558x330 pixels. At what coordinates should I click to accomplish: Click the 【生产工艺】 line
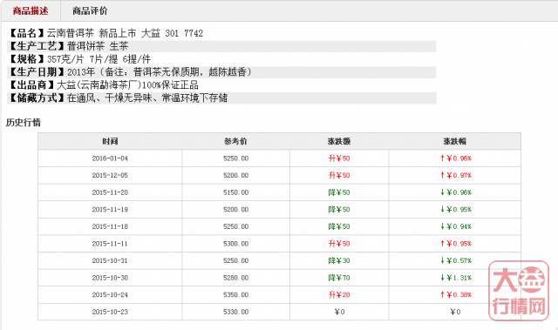coord(221,46)
